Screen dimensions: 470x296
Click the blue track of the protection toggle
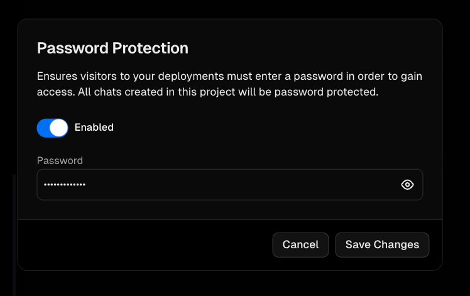click(x=43, y=128)
